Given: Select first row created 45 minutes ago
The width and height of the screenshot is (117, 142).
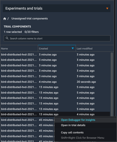Looking at the screenshot, I should tap(27, 120).
